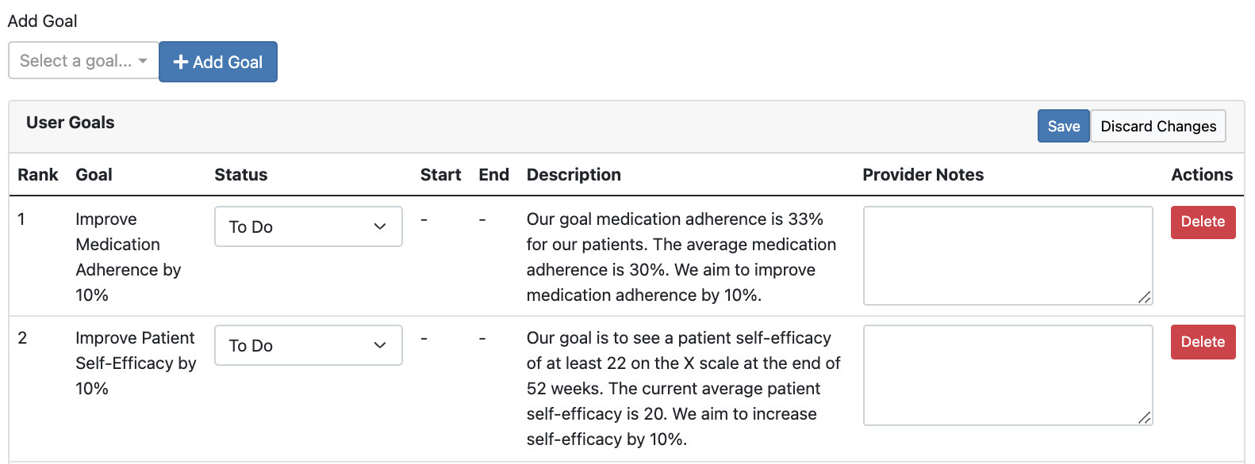Click the Provider Notes column header
The width and height of the screenshot is (1255, 464).
tap(923, 175)
